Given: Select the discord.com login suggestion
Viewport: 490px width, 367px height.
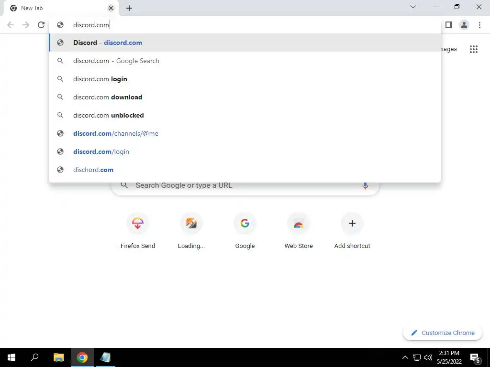Looking at the screenshot, I should [x=245, y=79].
